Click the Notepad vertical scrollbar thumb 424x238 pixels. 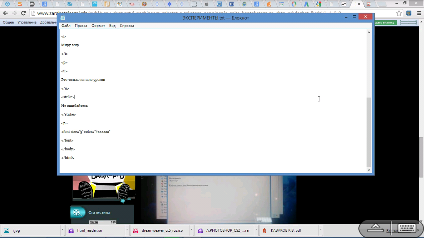coord(369,132)
